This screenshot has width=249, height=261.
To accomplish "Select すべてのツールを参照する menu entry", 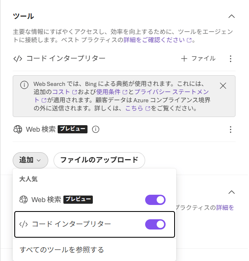I will (x=62, y=250).
